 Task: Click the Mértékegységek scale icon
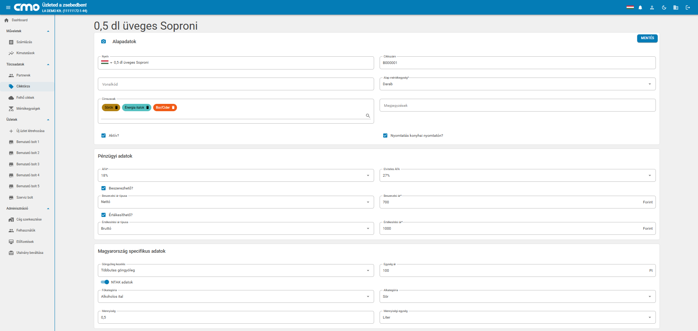[x=11, y=109]
